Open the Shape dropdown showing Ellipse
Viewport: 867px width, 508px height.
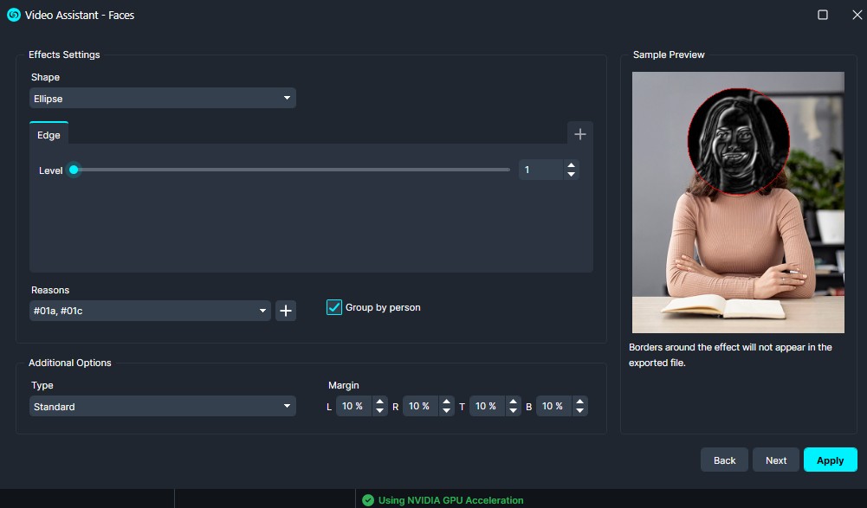163,99
